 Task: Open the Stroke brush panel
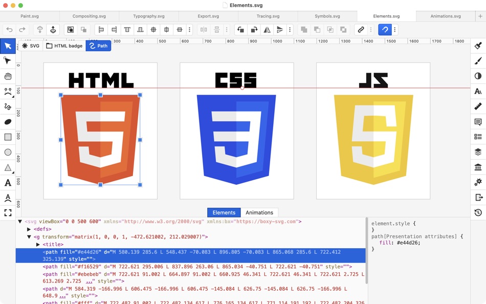point(478,61)
